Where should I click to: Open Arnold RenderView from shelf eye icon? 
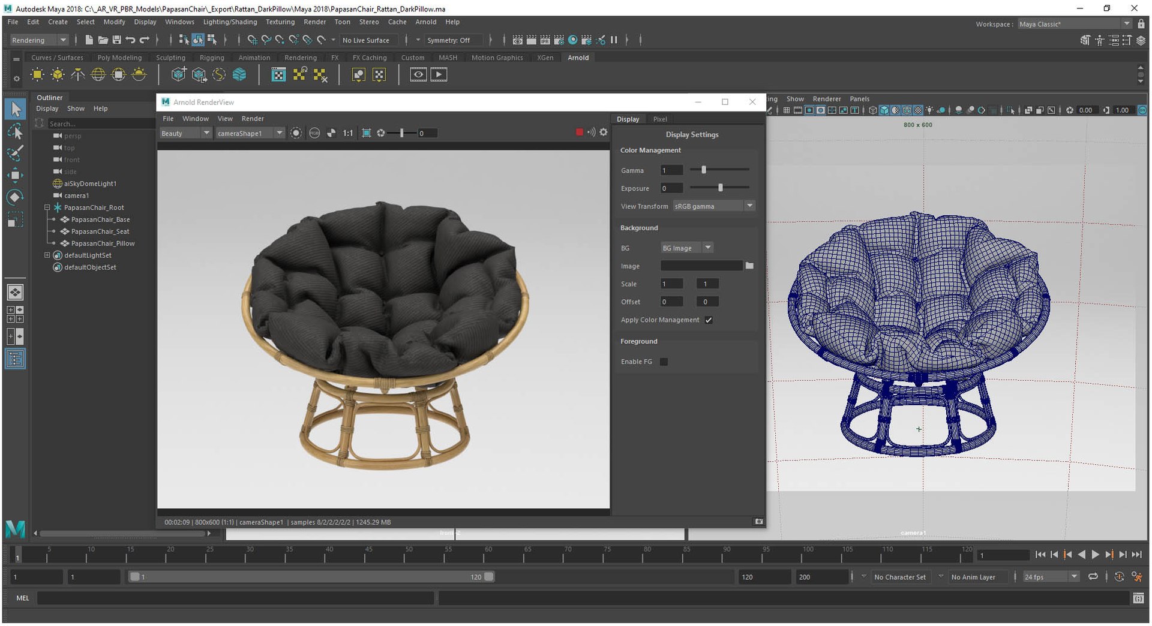pos(418,74)
